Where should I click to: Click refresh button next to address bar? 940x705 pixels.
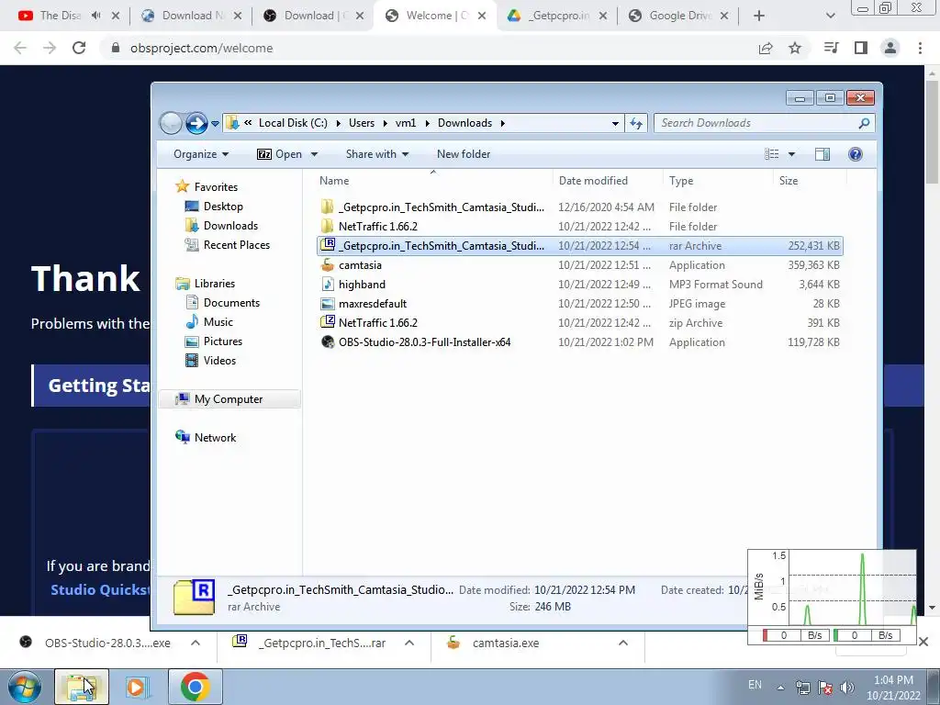point(636,123)
